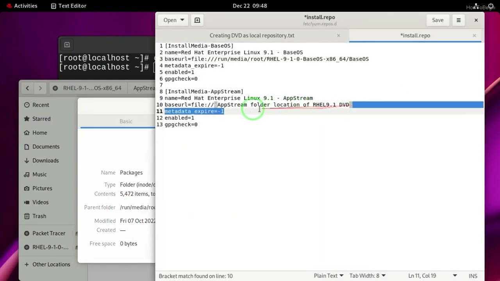Click gpgcheck=0 on line 6
The height and width of the screenshot is (281, 500).
tap(181, 78)
